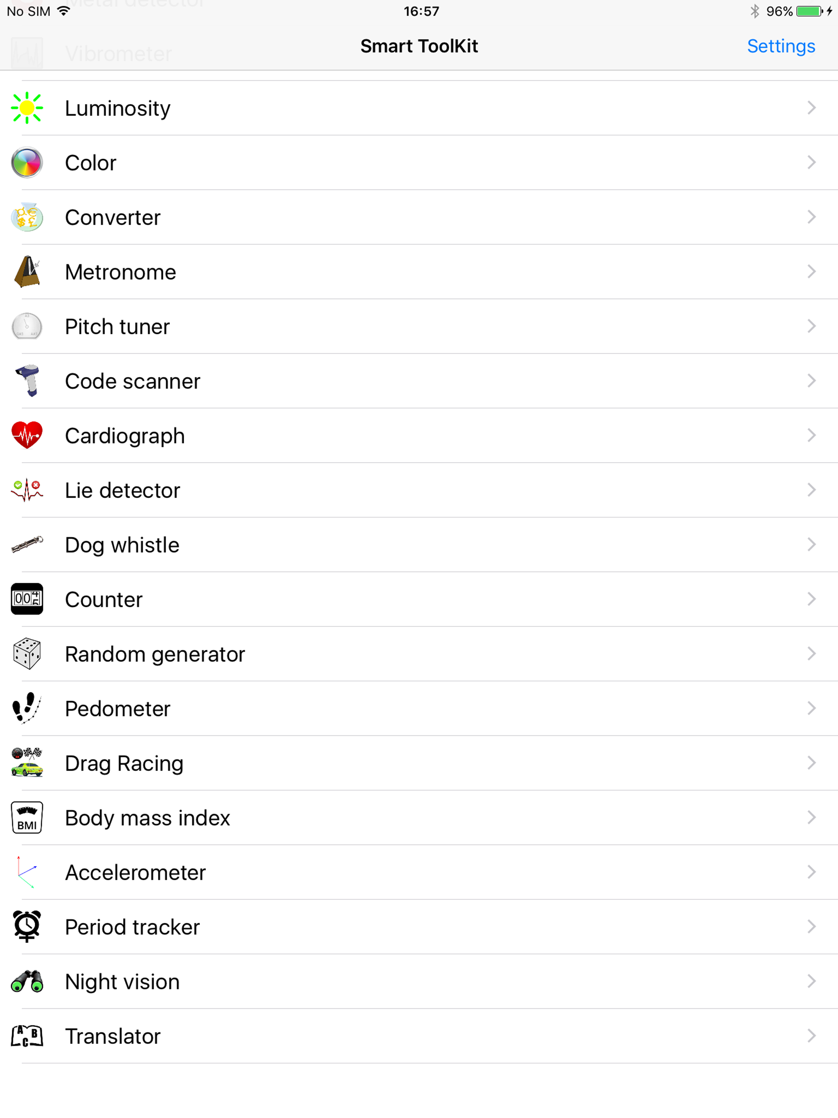Select the Luminosity sun icon
This screenshot has width=838, height=1118.
coord(27,107)
